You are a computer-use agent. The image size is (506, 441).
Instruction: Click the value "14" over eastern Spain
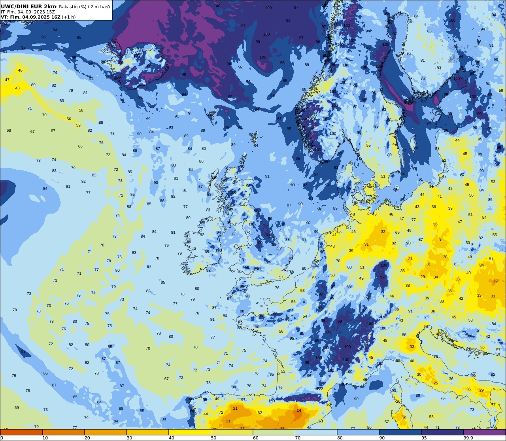tap(299, 411)
